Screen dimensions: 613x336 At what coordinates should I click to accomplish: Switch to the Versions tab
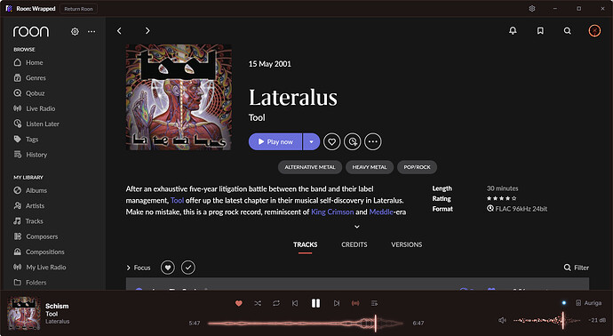(407, 244)
